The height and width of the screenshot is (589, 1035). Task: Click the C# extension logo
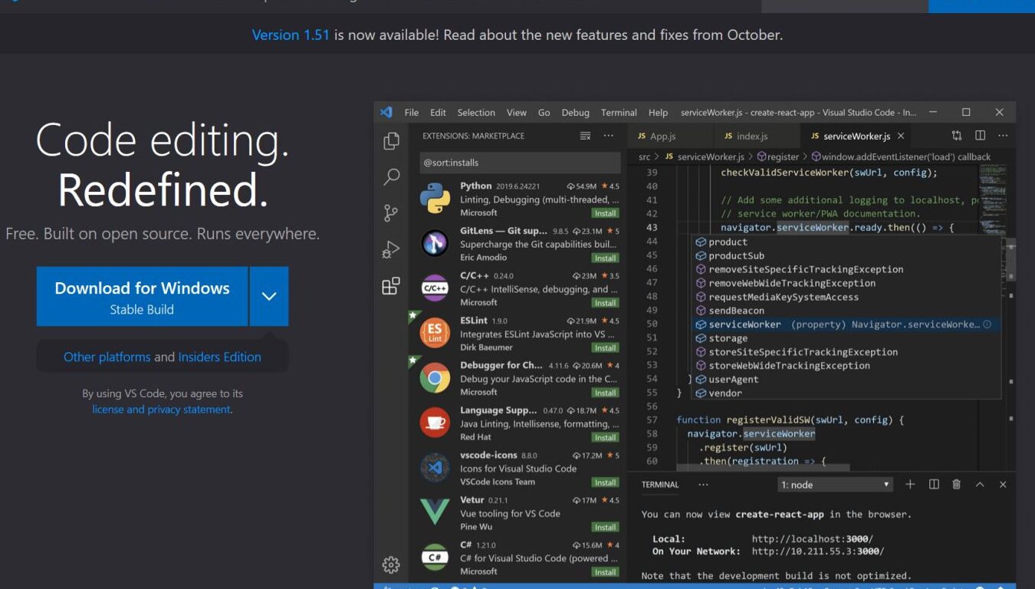pos(435,558)
